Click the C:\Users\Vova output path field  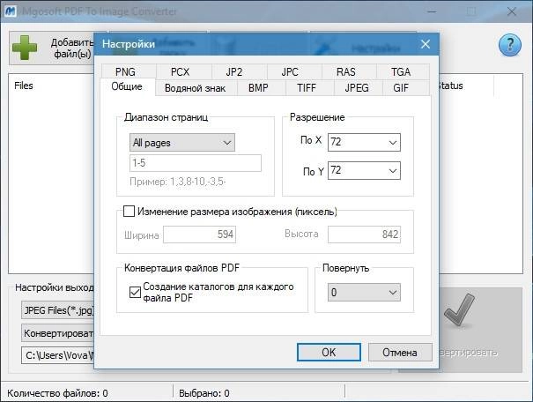point(58,356)
